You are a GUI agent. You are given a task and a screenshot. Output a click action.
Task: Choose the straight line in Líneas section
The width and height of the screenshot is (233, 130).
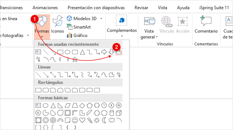tap(38, 75)
